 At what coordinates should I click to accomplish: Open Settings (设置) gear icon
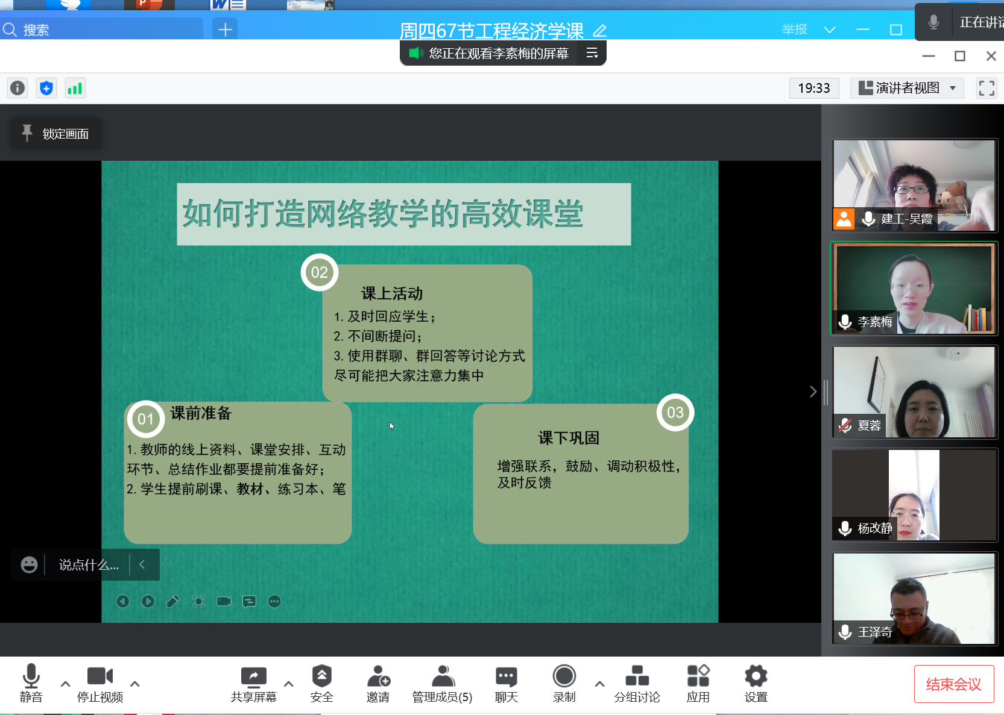point(756,677)
